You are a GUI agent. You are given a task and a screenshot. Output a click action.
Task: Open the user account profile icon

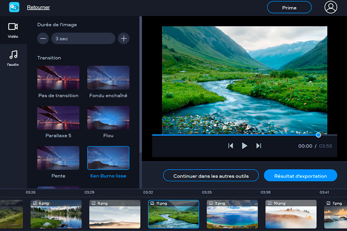(331, 7)
